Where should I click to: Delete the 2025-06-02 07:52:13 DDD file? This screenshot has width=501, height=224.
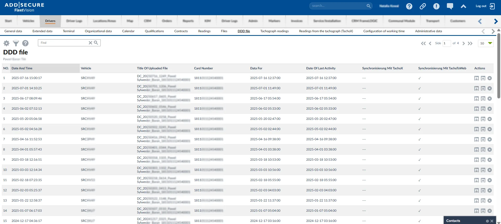tap(489, 109)
